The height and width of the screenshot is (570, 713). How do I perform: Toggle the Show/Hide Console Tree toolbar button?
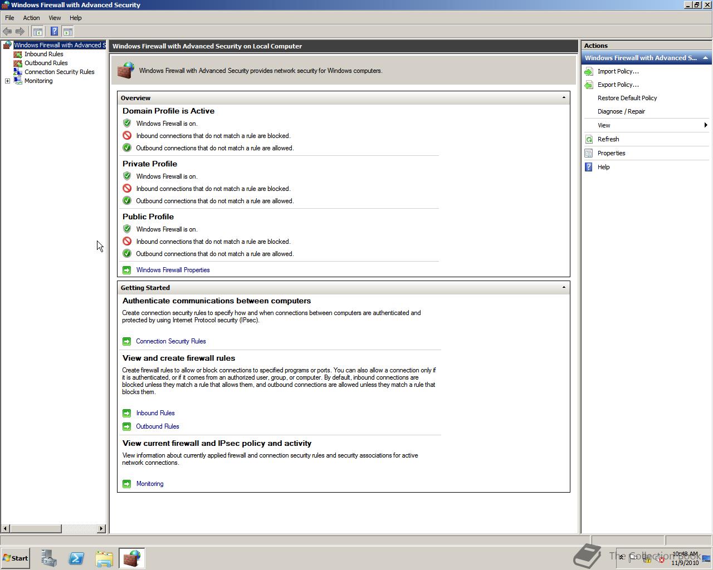(37, 32)
